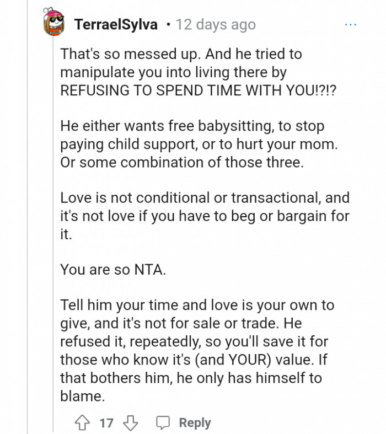
Task: Click the 'REFUSING TO SPEND TIME WITH YOU' text
Action: point(199,91)
